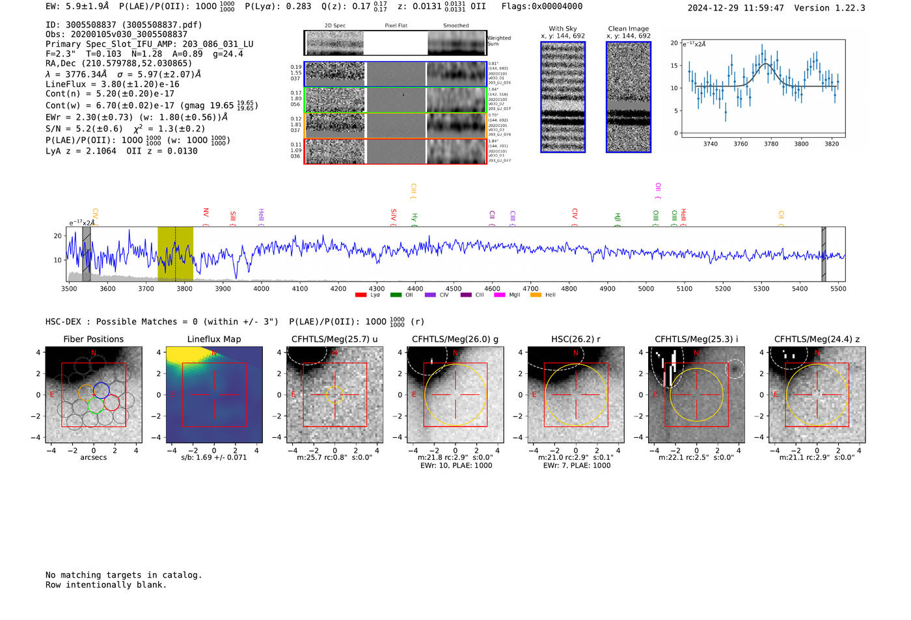
Task: Click the purple CIV legend swatch
Action: coord(430,295)
